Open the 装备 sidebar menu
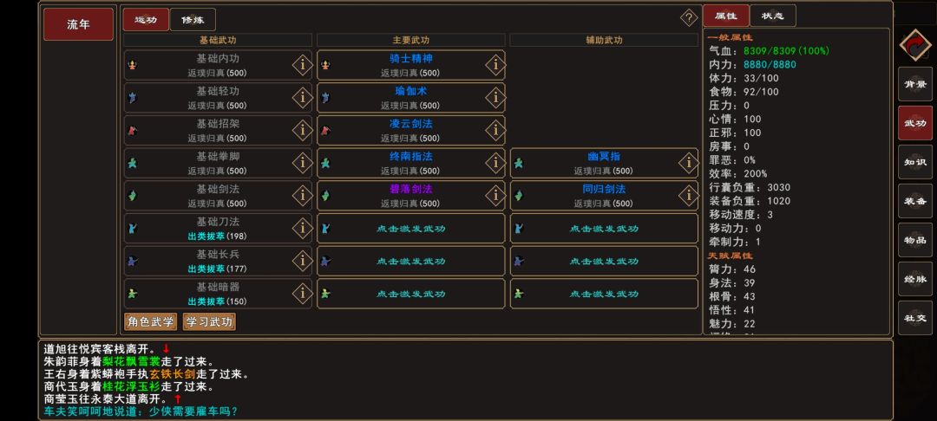937x421 pixels. pyautogui.click(x=915, y=201)
